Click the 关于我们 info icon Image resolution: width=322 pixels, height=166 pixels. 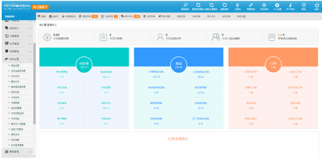(x=290, y=5)
